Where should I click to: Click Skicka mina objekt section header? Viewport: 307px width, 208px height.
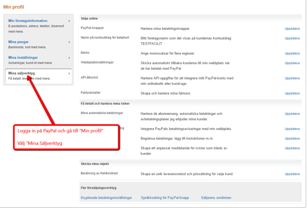[x=95, y=164]
